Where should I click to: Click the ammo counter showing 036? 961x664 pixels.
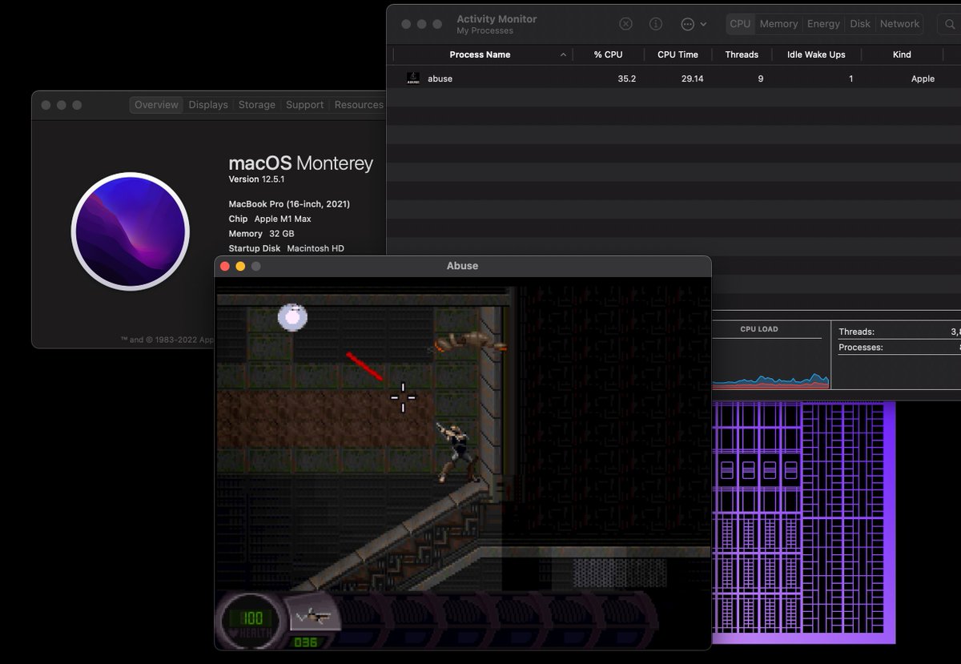(305, 642)
